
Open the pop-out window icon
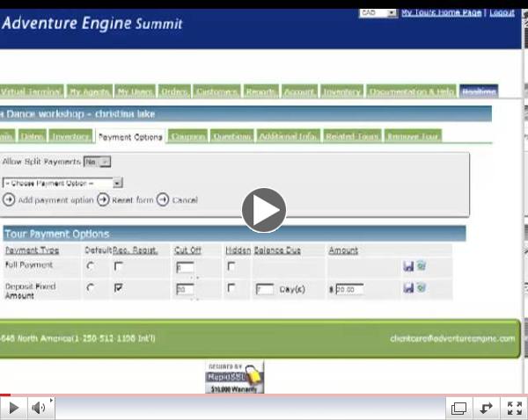pyautogui.click(x=458, y=409)
